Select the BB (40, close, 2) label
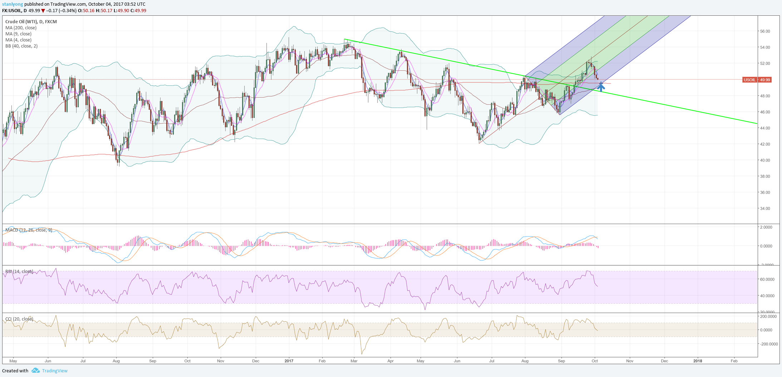782x377 pixels. point(21,46)
